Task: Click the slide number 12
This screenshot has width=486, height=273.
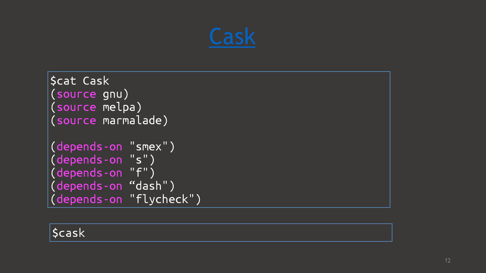Action: tap(448, 261)
